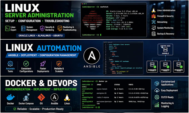Select the Control Node server icon
The width and height of the screenshot is (189, 113).
pyautogui.click(x=165, y=50)
